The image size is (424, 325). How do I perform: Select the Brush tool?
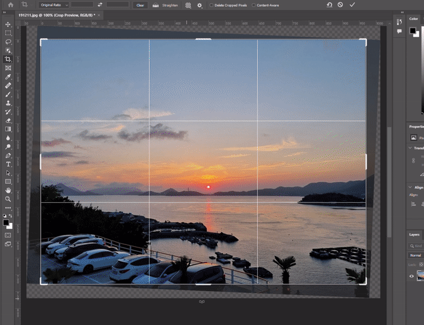8,94
